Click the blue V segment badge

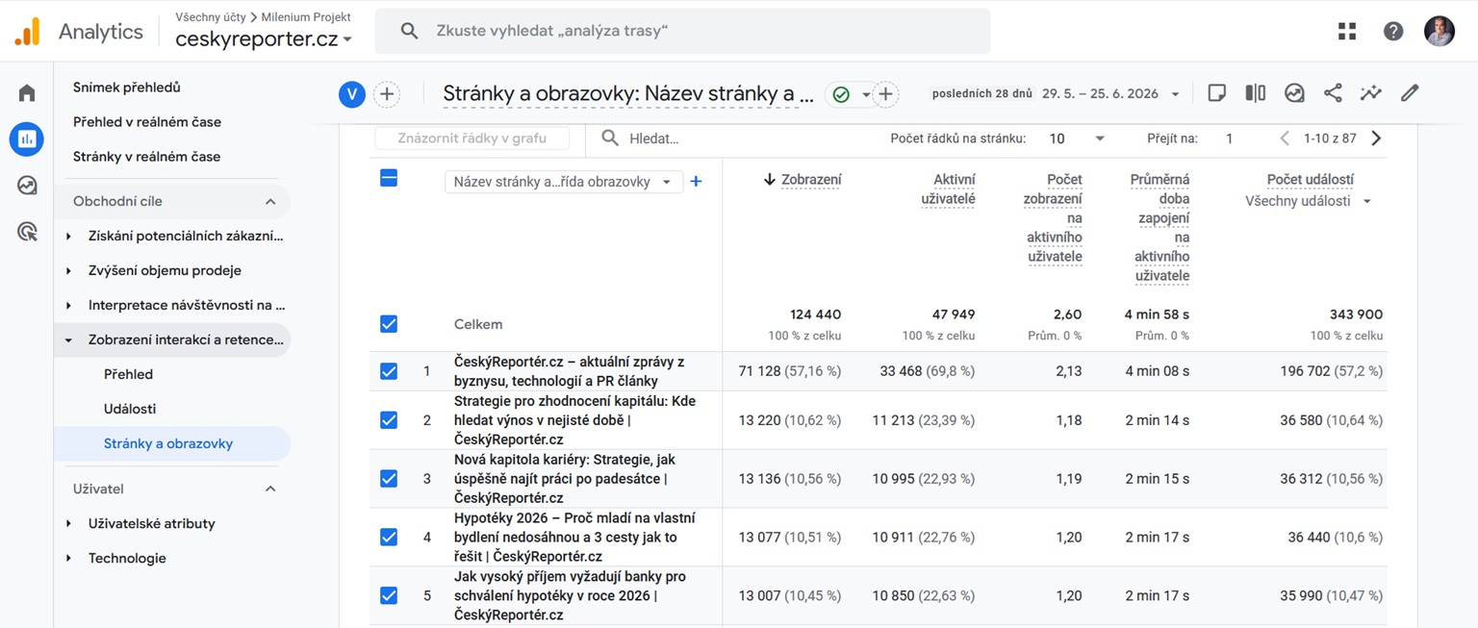click(352, 93)
